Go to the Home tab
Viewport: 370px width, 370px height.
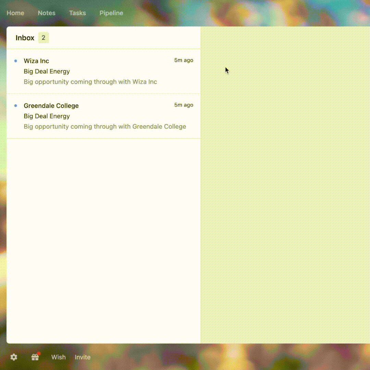point(15,13)
